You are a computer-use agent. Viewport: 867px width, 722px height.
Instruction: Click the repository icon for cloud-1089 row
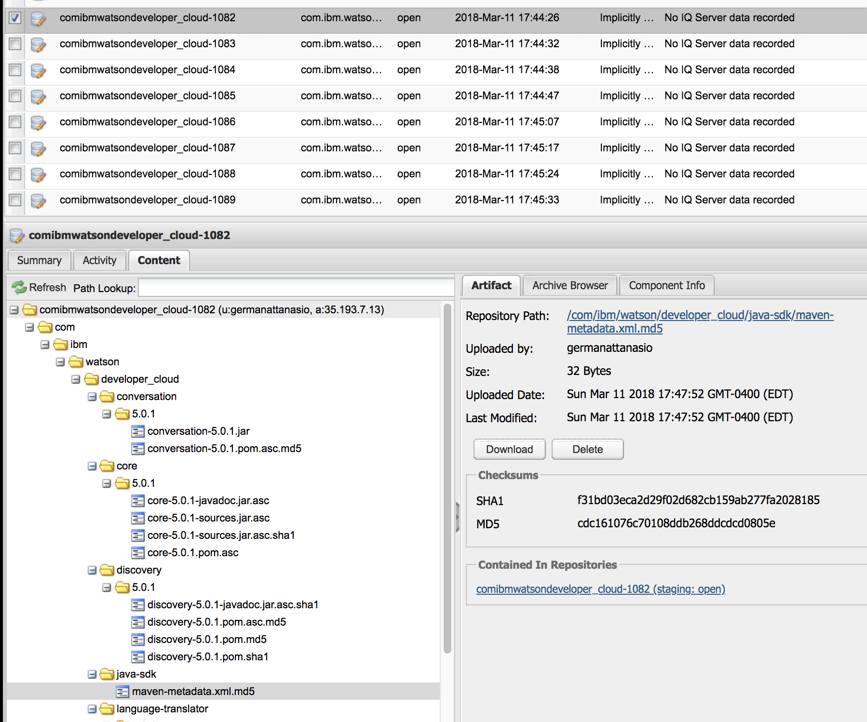[38, 201]
